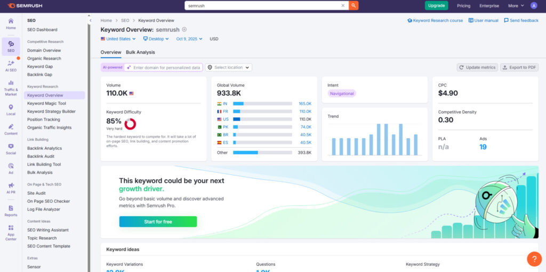Expand the Select location dropdown
The height and width of the screenshot is (272, 546).
[229, 68]
